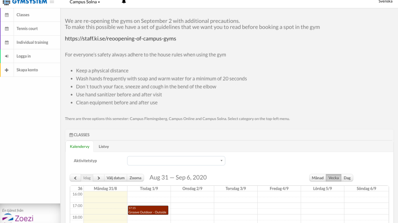Open the notification bell icon
Viewport: 398px width, 223px height.
pos(124,2)
